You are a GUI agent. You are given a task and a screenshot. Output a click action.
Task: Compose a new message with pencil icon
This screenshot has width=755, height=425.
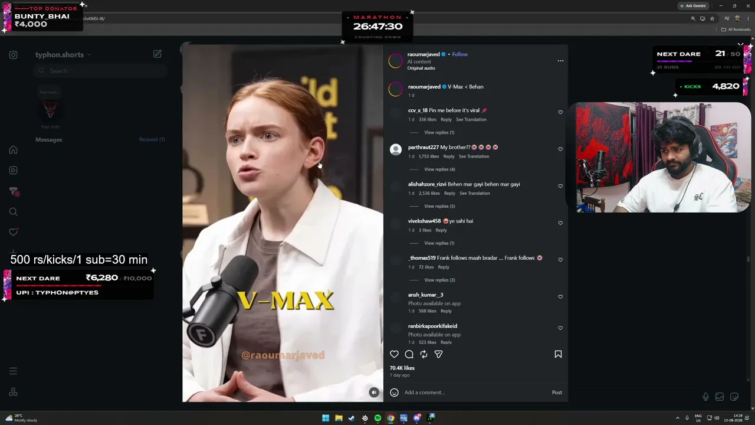pyautogui.click(x=157, y=54)
